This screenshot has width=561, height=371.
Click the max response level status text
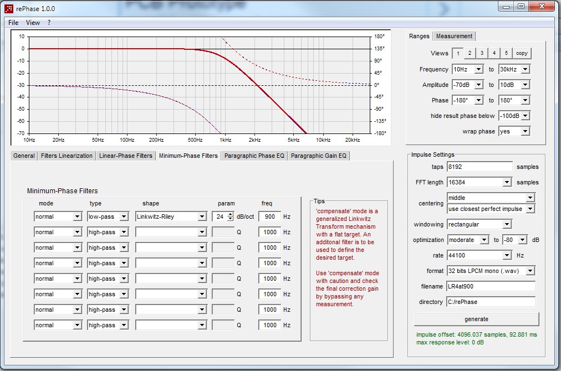450,342
